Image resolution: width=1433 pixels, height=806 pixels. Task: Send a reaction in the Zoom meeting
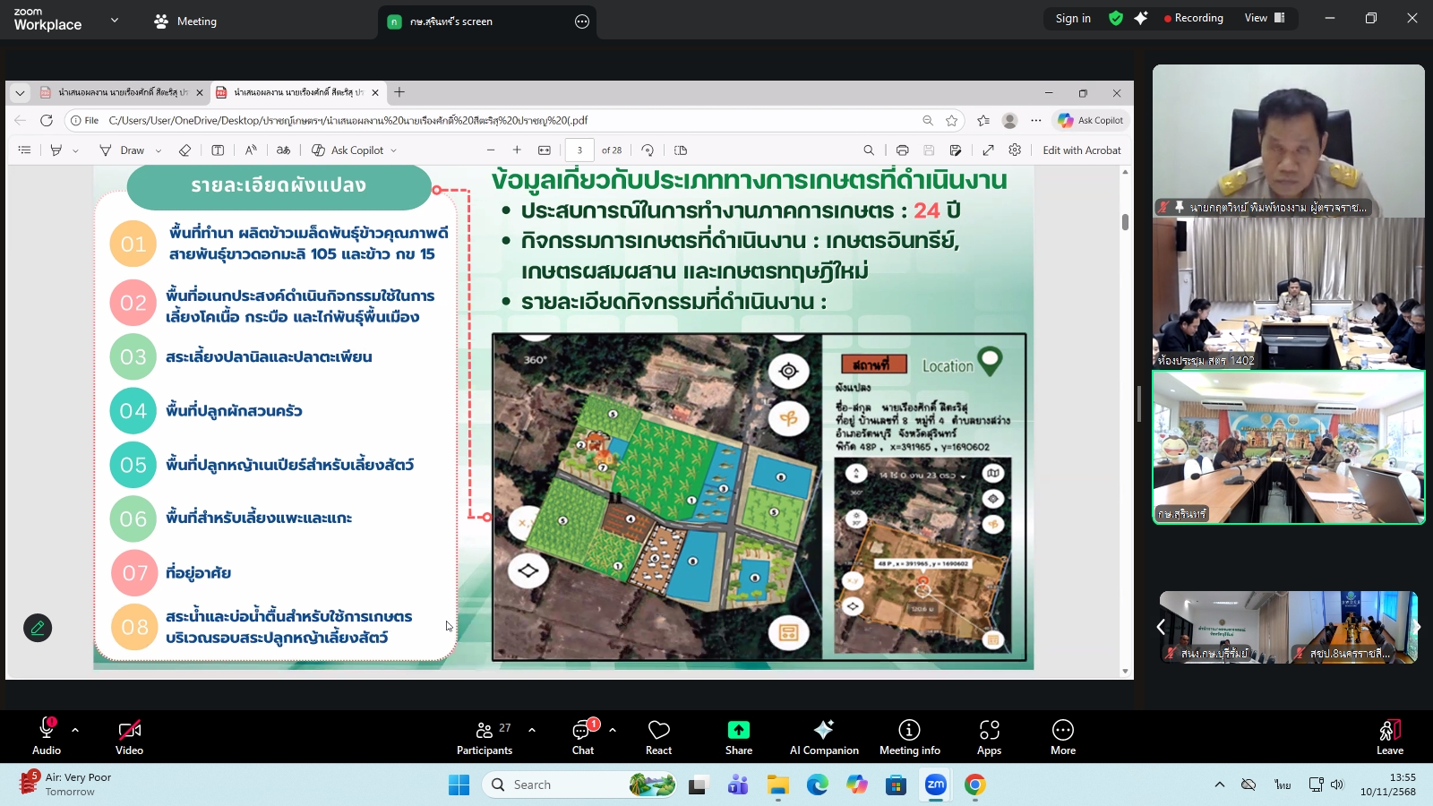658,736
